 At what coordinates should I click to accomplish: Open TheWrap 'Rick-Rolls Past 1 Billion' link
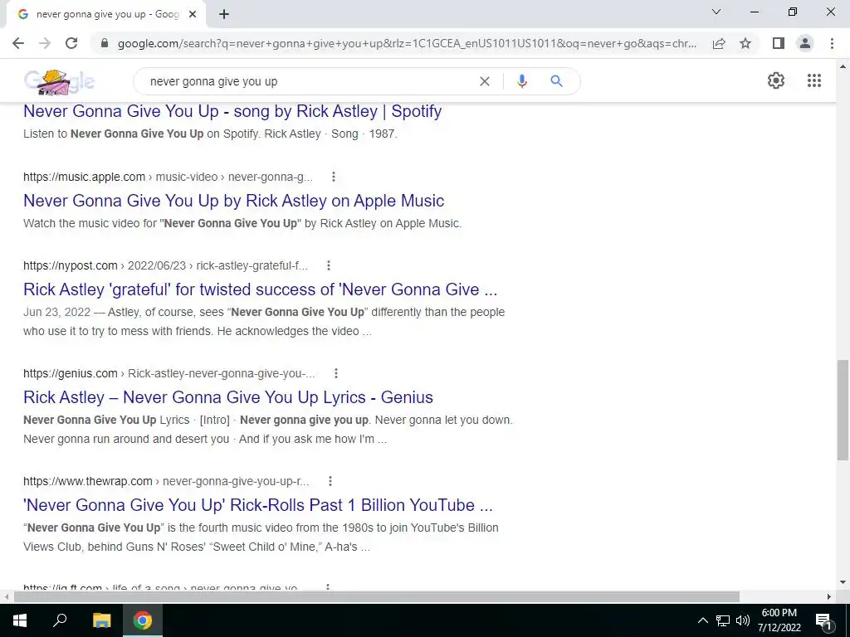[x=258, y=505]
